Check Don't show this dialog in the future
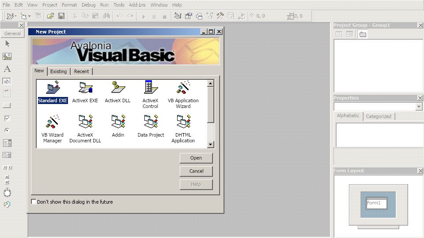Image resolution: width=424 pixels, height=238 pixels. (x=34, y=201)
